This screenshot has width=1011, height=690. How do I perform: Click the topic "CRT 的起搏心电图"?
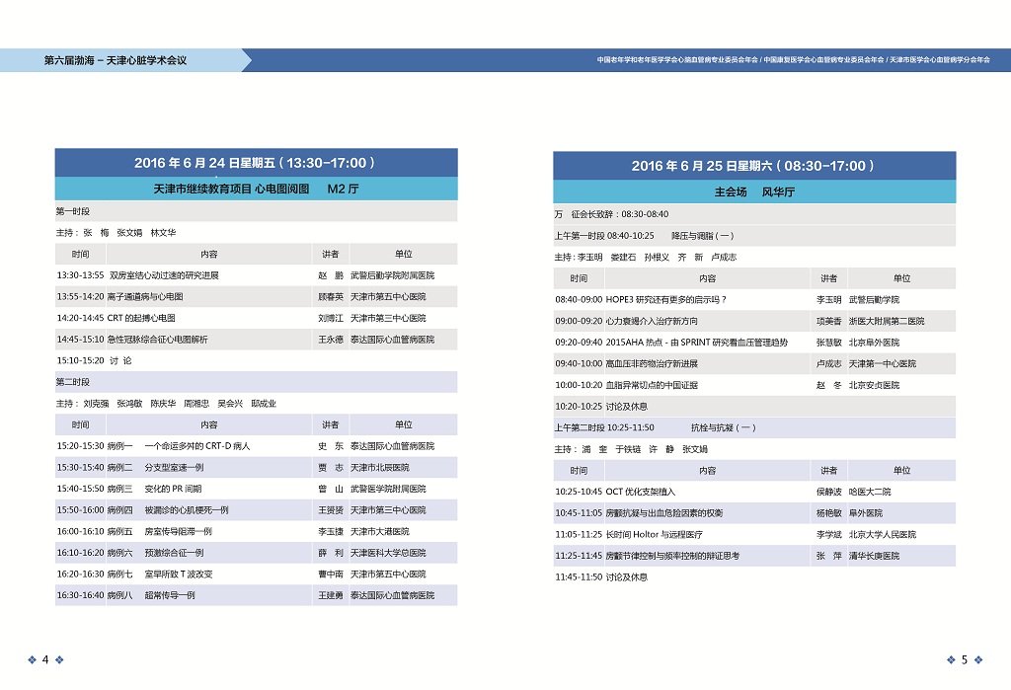pyautogui.click(x=141, y=318)
